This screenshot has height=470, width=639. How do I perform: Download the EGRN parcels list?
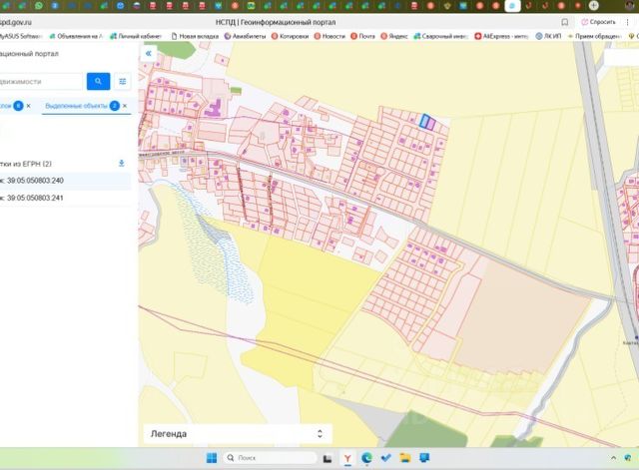(x=122, y=163)
